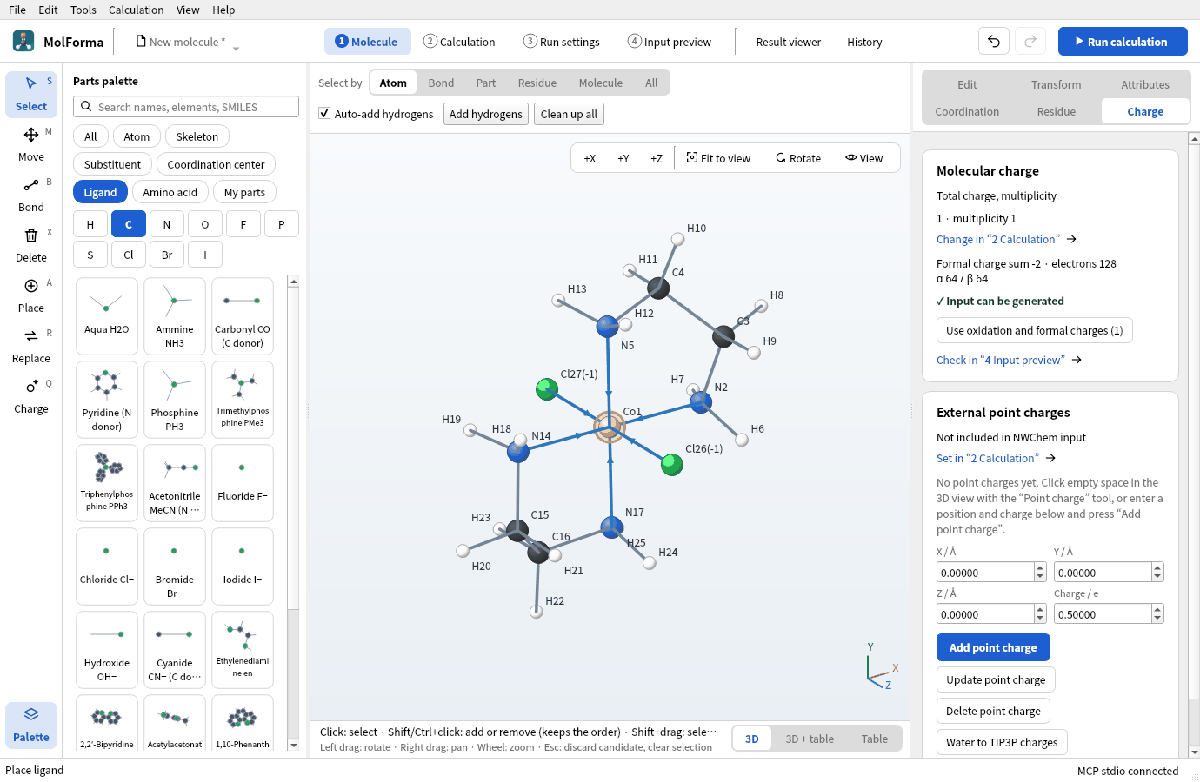Click the undo arrow button
The height and width of the screenshot is (782, 1200).
coord(994,41)
